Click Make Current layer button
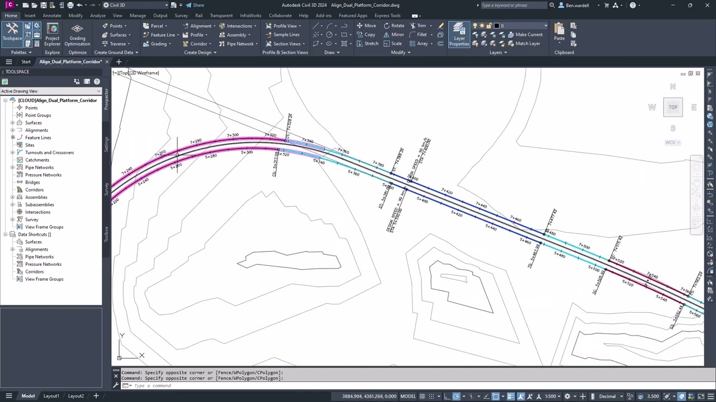The height and width of the screenshot is (402, 716). (x=525, y=35)
